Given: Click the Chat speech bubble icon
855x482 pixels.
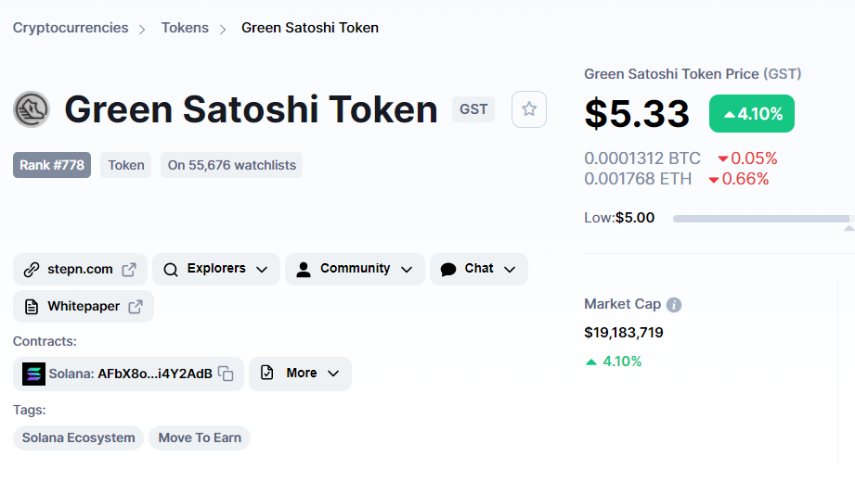Looking at the screenshot, I should 448,270.
